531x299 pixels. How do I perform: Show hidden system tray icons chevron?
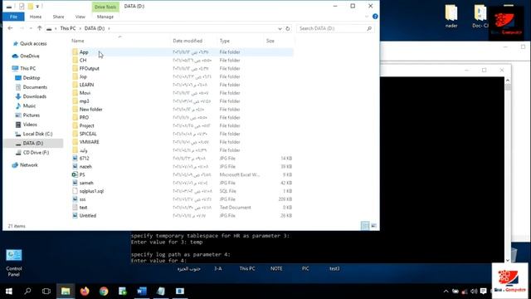pos(446,292)
